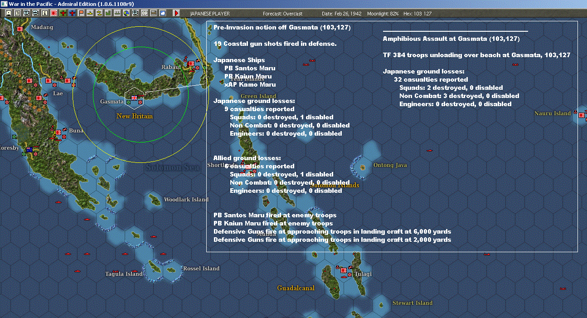
Task: Click the Woodlark Island label
Action: tap(186, 200)
